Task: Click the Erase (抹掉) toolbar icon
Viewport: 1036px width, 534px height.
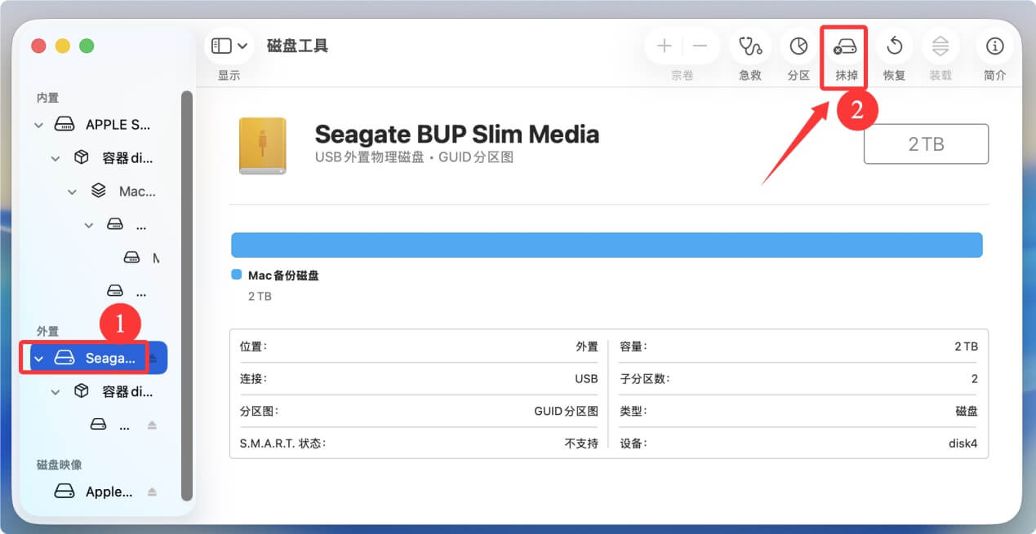Action: click(x=844, y=47)
